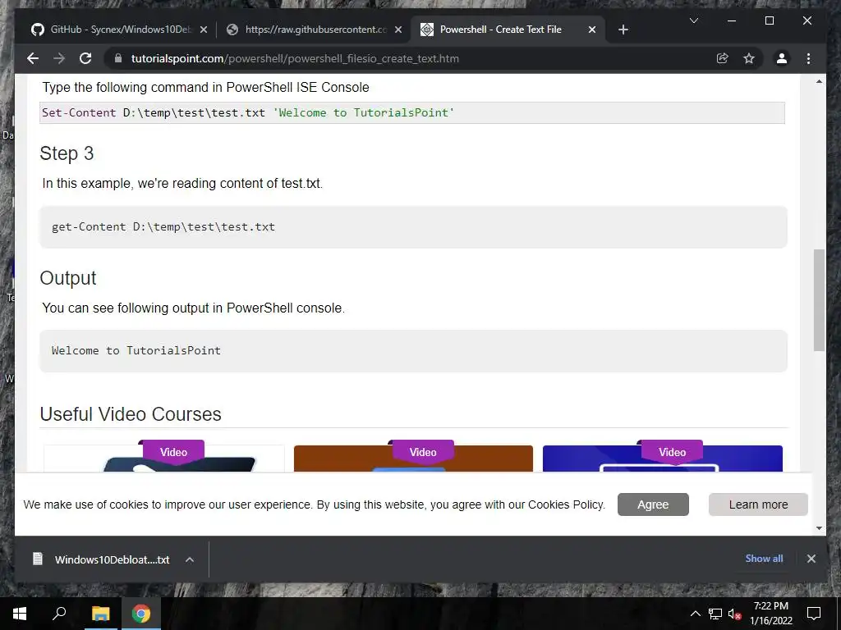Screen dimensions: 841x630
Task: Click the forward navigation arrow
Action: pos(59,58)
